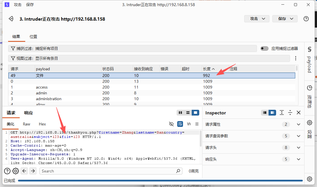Click the three-dot menu beside the view filter
The height and width of the screenshot is (187, 317).
pyautogui.click(x=296, y=58)
